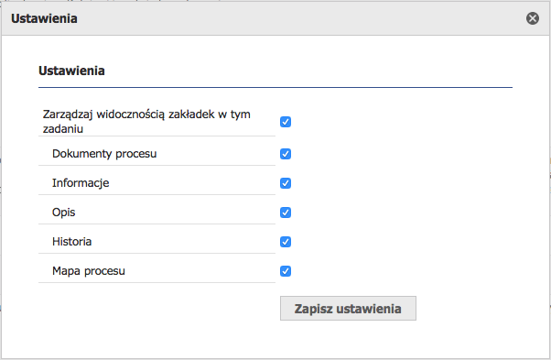Disable the Dokumenty procesu checkbox
Screen dimensions: 551x360
pos(286,154)
